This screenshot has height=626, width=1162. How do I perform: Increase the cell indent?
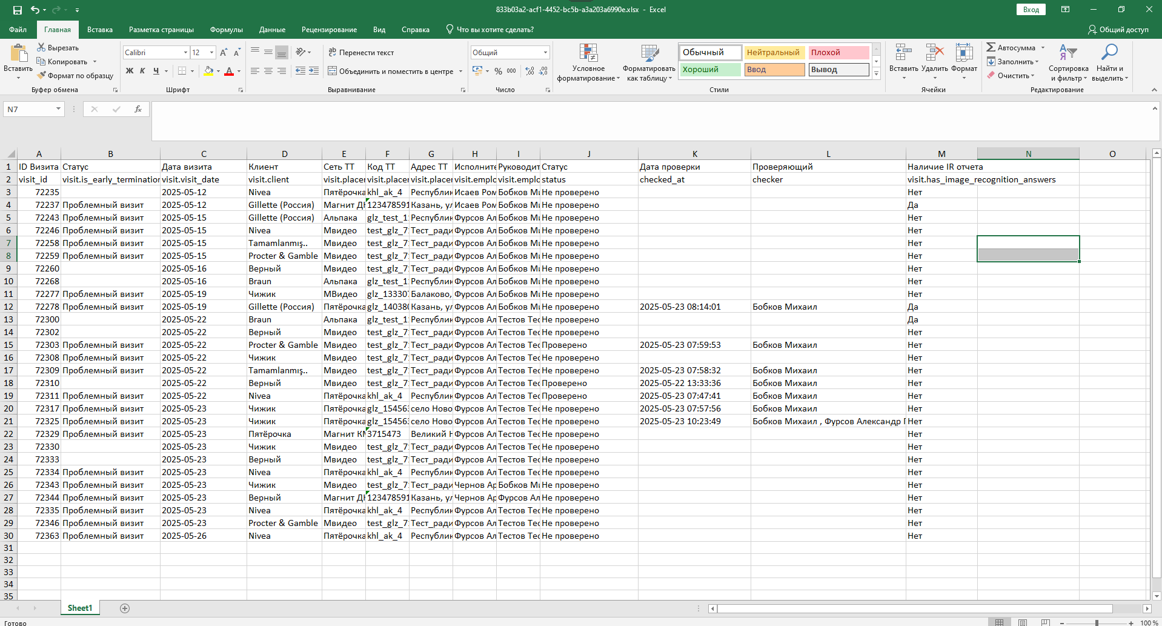[x=314, y=71]
